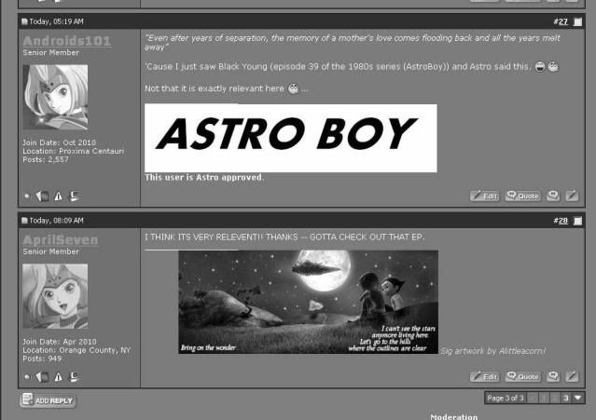The width and height of the screenshot is (596, 420).
Task: Open AprilSeven username link
Action: tap(61, 239)
